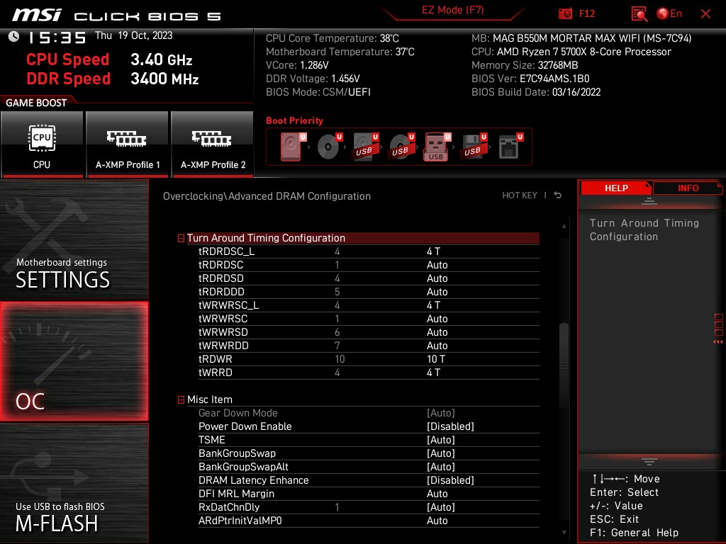Screen dimensions: 726x544
Task: Select the tWRWRDD row
Action: [369, 346]
